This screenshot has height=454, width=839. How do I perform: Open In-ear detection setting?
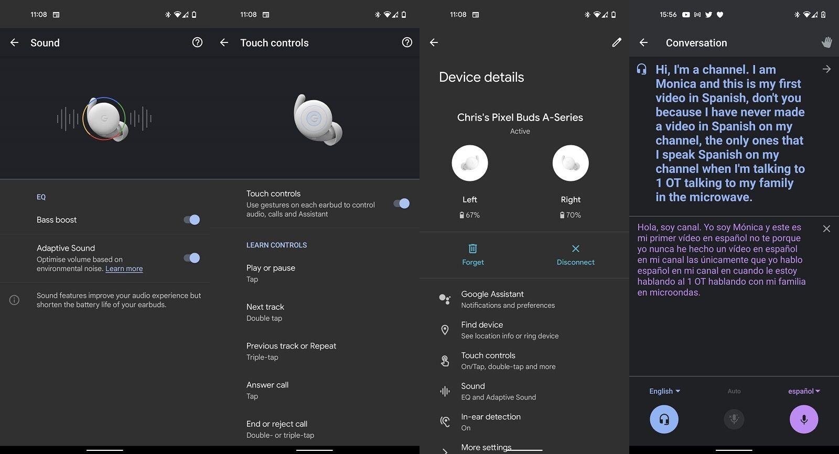pos(524,422)
